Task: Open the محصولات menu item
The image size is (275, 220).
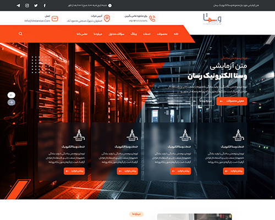Action: (162, 34)
